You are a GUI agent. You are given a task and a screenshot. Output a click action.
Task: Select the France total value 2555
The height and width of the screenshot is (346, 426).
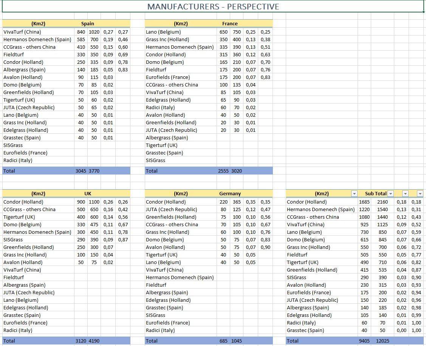223,171
